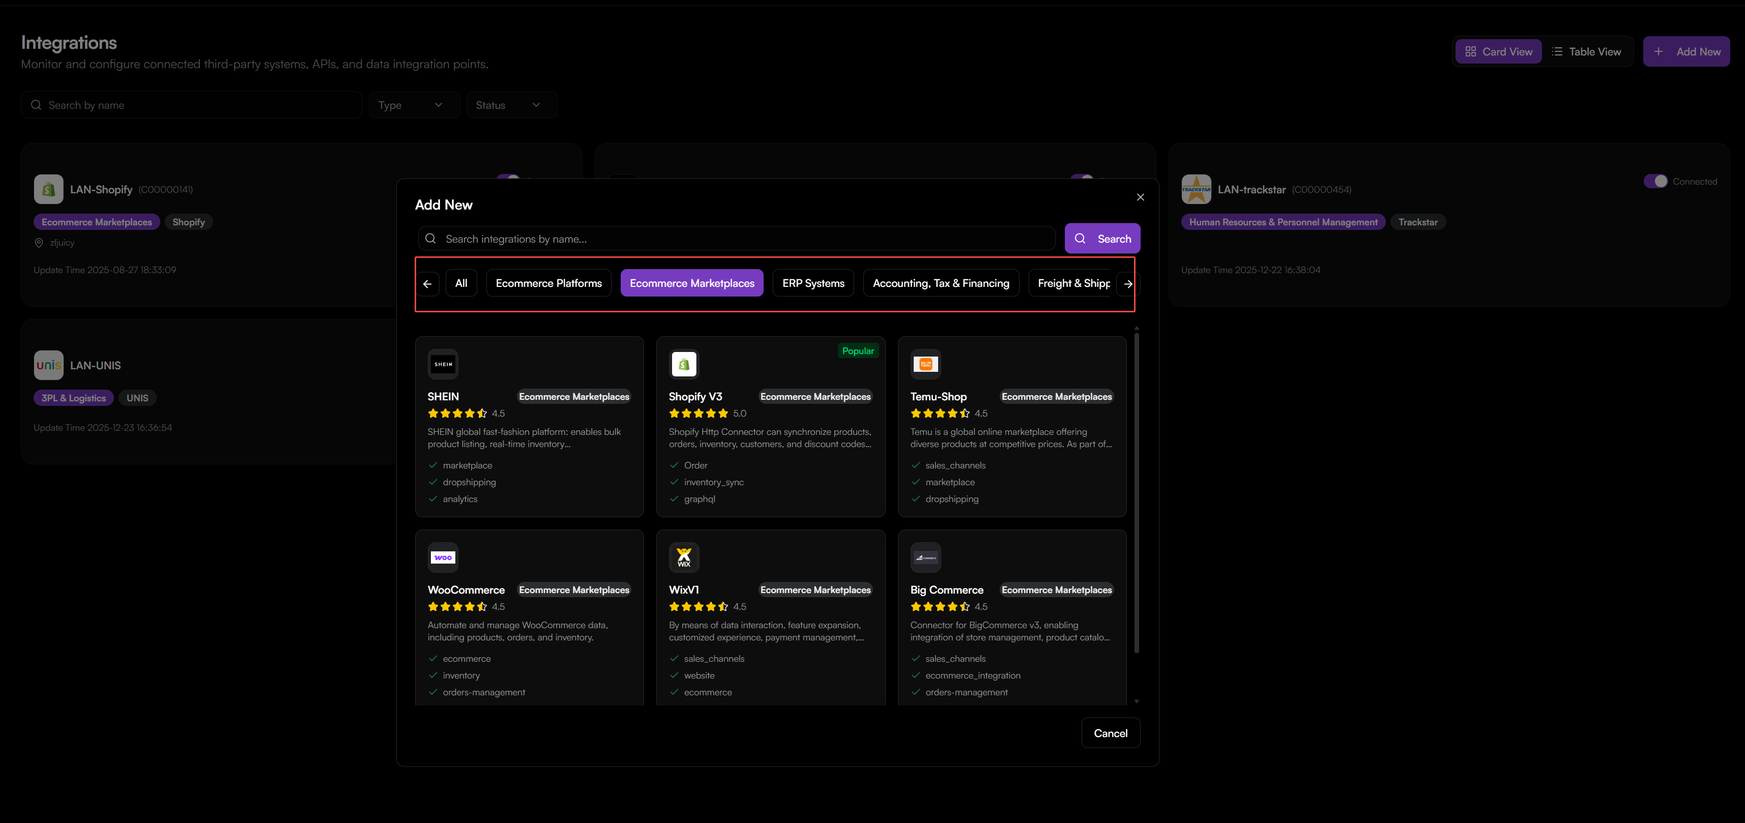Select the Ecommerce Platforms category tab
1745x823 pixels.
(549, 283)
